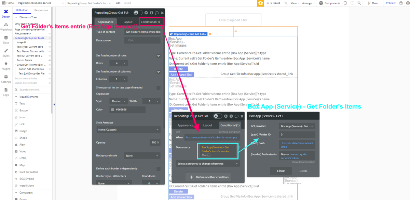Click the Opacity 100 % field

pos(155,143)
